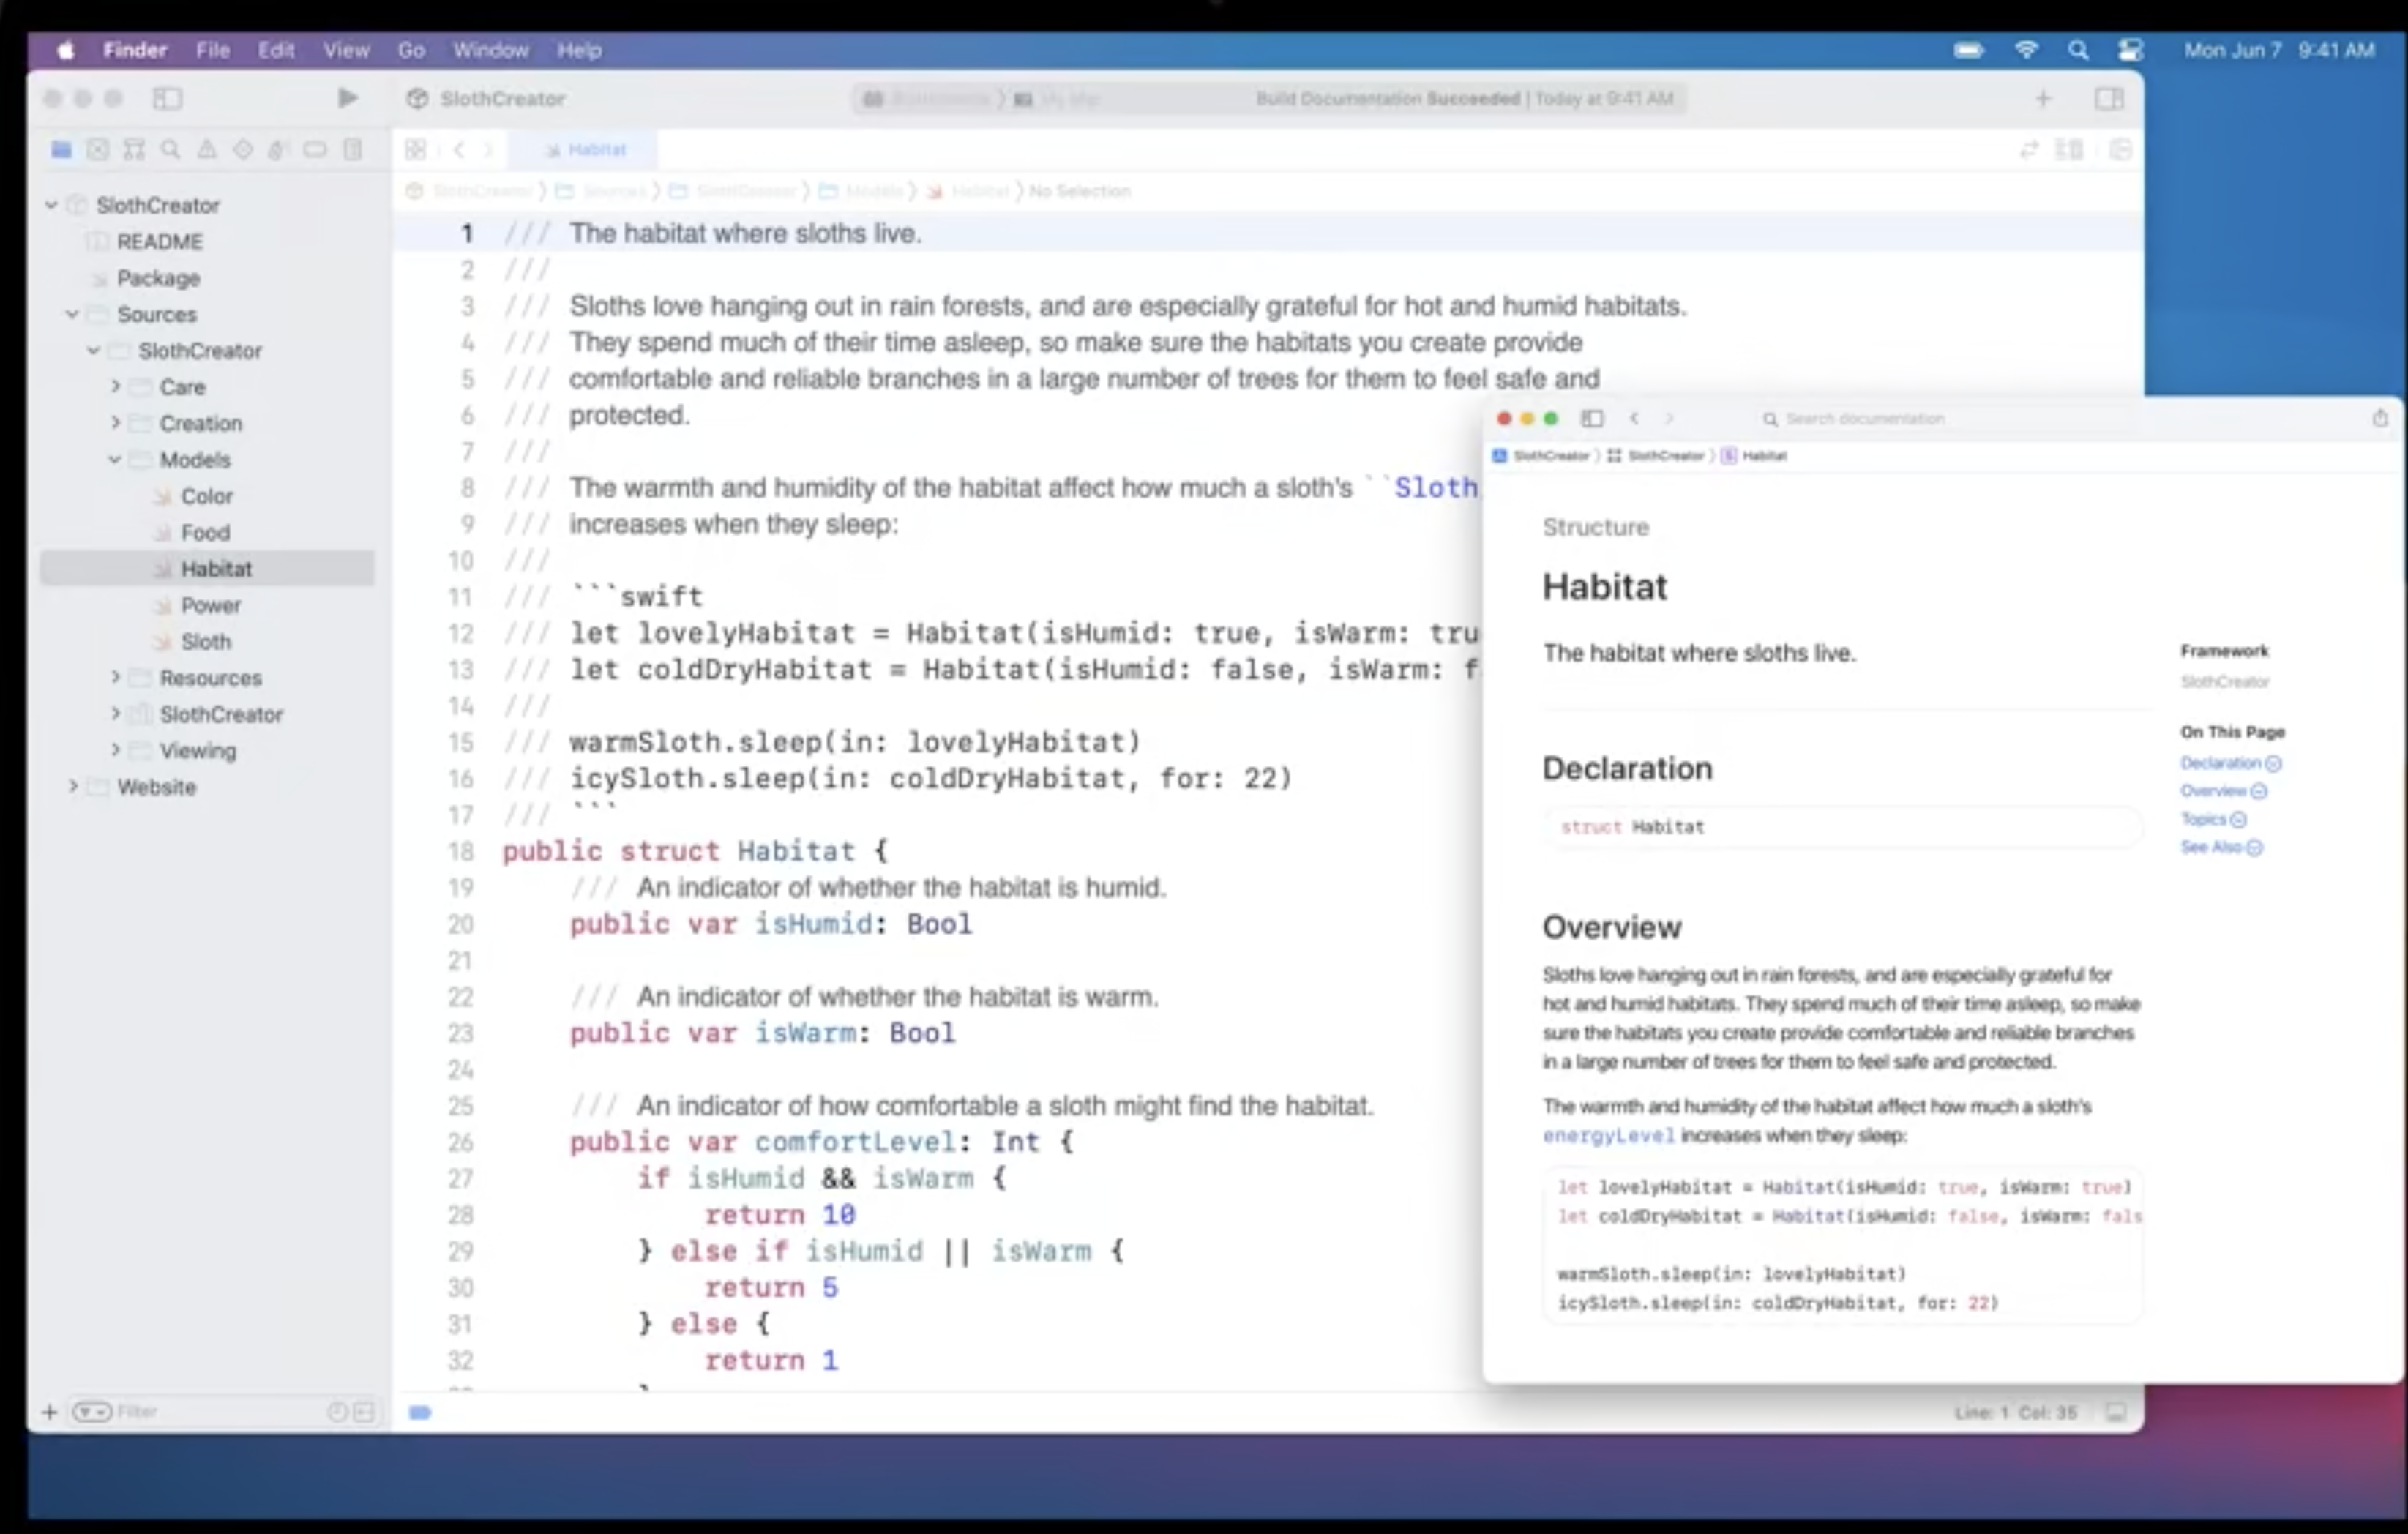Select the Color swift file
This screenshot has width=2408, height=1534.
(x=206, y=496)
